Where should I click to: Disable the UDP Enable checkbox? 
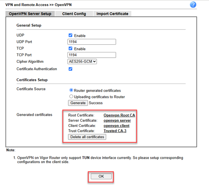tap(70, 35)
